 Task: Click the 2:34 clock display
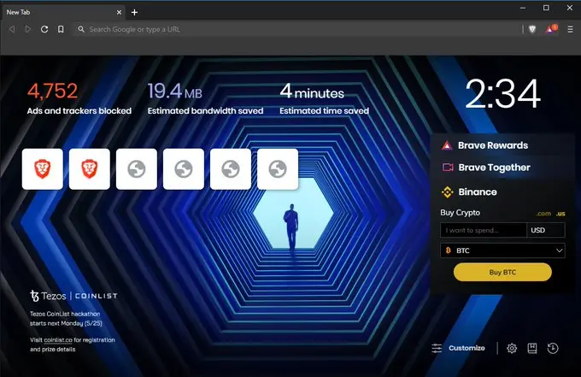click(502, 94)
